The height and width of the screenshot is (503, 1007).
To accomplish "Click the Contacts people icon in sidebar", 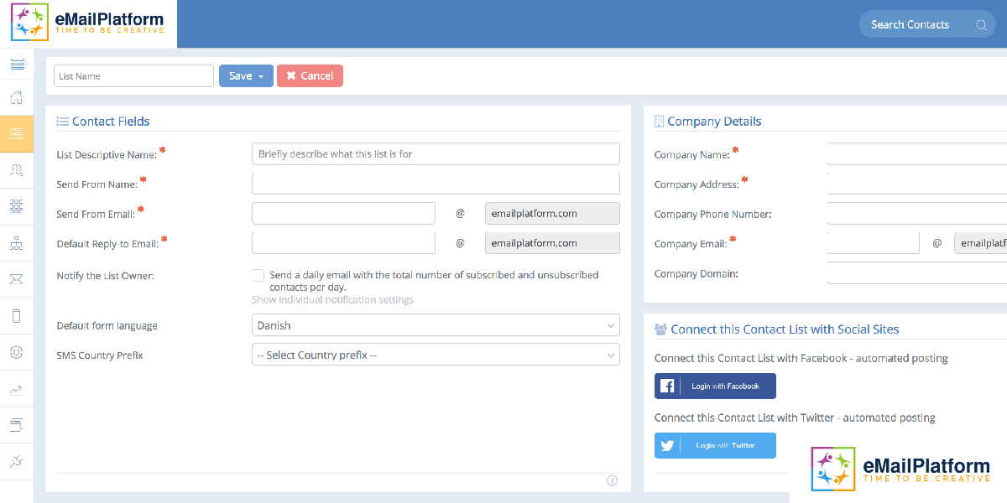I will pos(17,169).
